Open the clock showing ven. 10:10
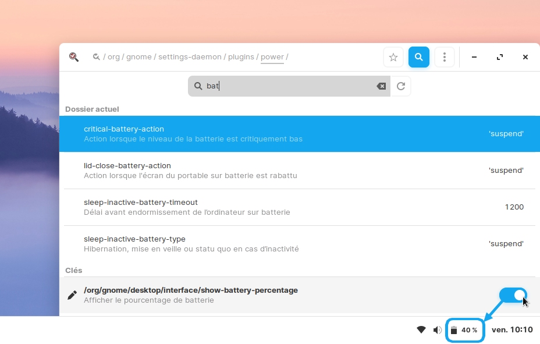This screenshot has width=540, height=344. coord(512,330)
